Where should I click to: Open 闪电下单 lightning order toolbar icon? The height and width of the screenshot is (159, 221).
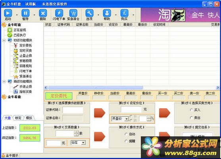59,13
